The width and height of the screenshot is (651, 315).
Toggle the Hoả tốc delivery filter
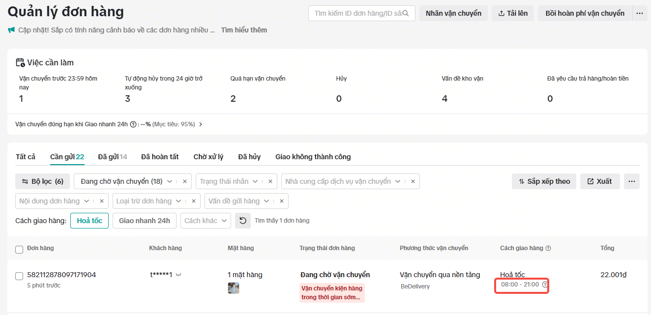point(89,221)
